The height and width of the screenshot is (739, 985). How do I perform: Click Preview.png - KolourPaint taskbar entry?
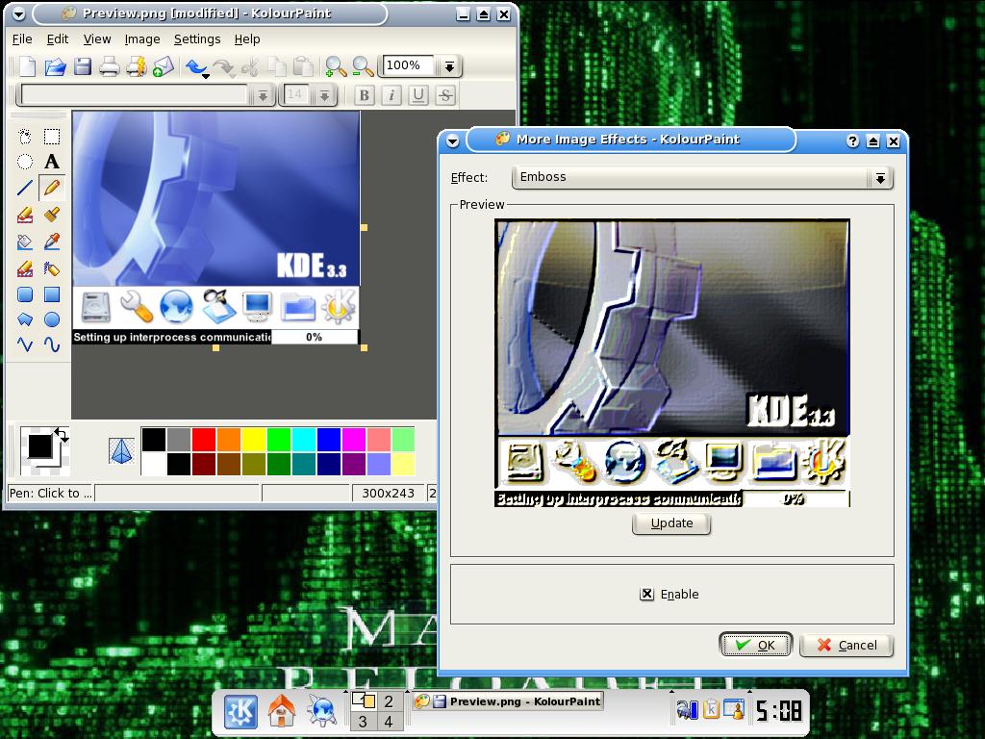508,701
